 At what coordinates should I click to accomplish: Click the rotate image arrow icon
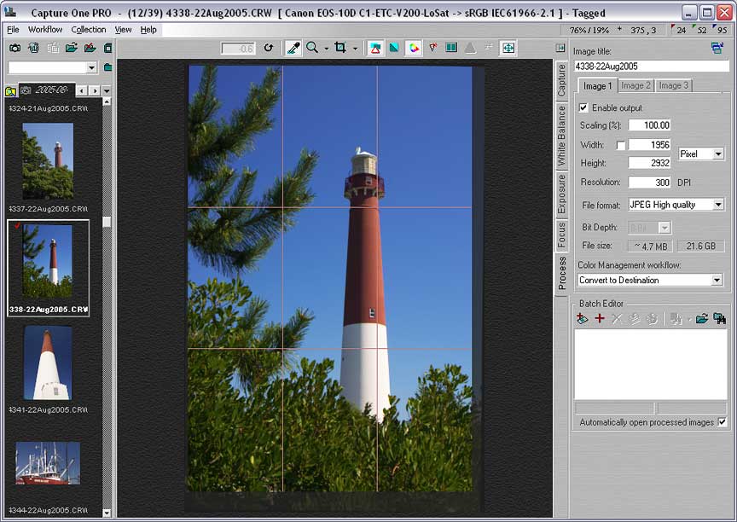[x=269, y=48]
